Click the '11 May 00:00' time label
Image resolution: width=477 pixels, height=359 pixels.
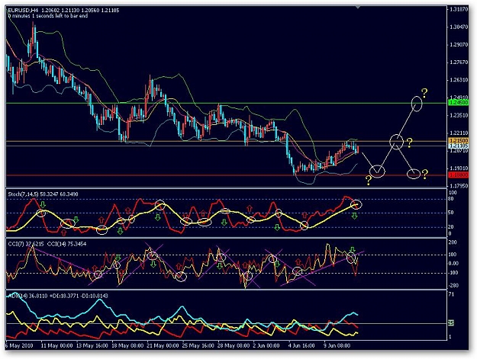click(57, 345)
